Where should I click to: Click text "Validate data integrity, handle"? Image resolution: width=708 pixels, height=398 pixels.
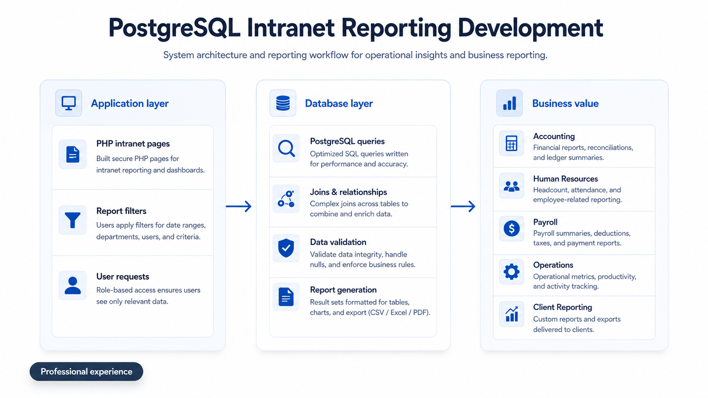coord(359,255)
